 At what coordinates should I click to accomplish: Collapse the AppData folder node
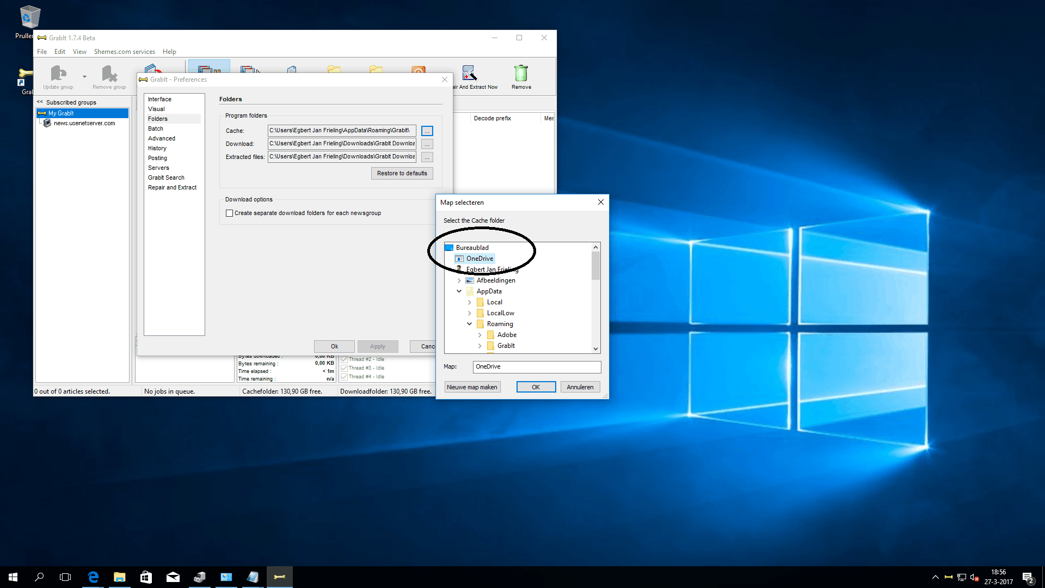tap(459, 291)
